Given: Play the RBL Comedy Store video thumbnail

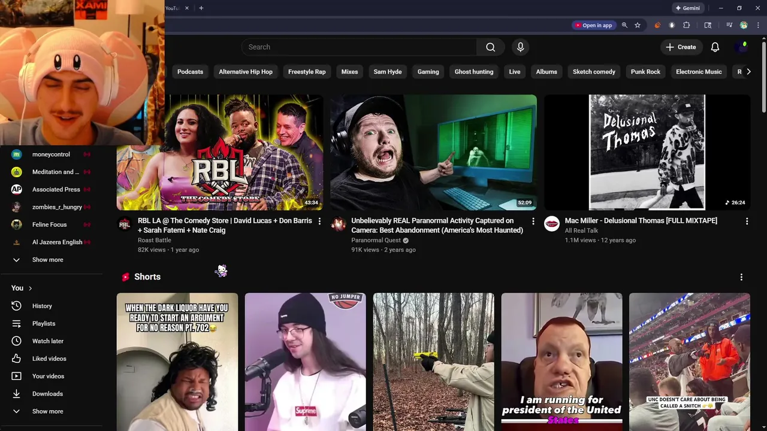Looking at the screenshot, I should tap(220, 152).
